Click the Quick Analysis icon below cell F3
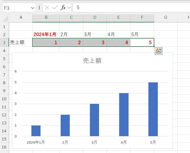The height and width of the screenshot is (153, 190). tap(159, 51)
